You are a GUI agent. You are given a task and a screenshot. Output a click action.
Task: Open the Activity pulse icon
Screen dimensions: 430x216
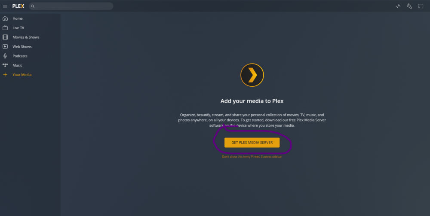(398, 6)
